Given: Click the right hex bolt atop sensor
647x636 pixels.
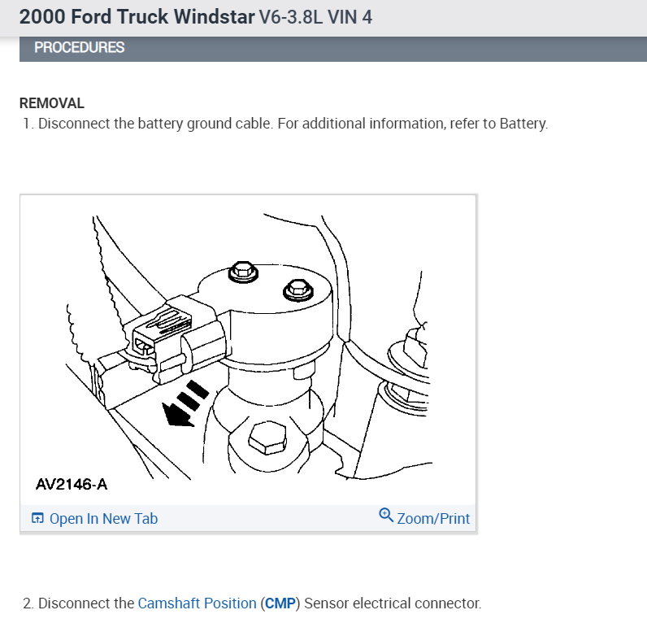Looking at the screenshot, I should point(298,290).
